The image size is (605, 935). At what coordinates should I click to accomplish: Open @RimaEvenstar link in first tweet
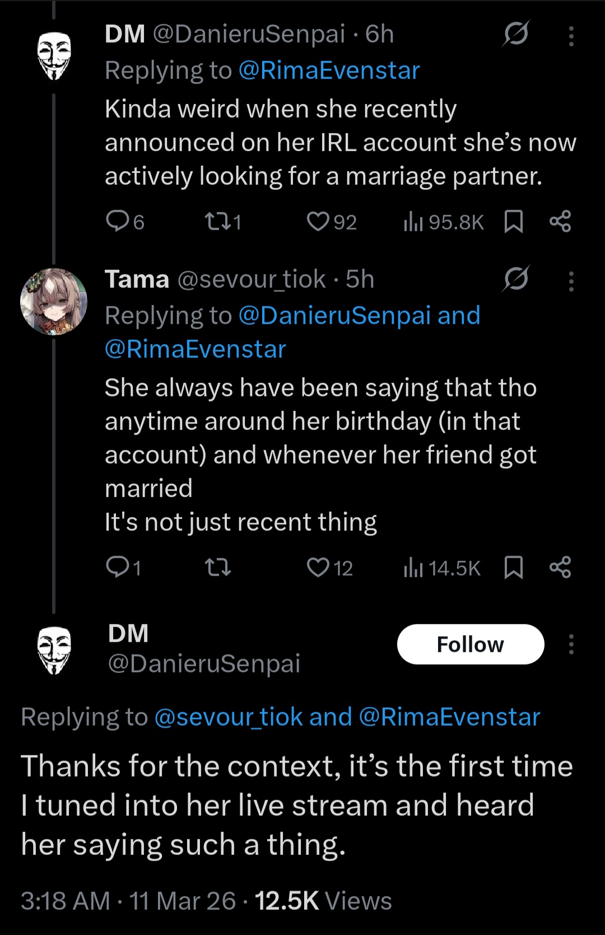pos(329,71)
